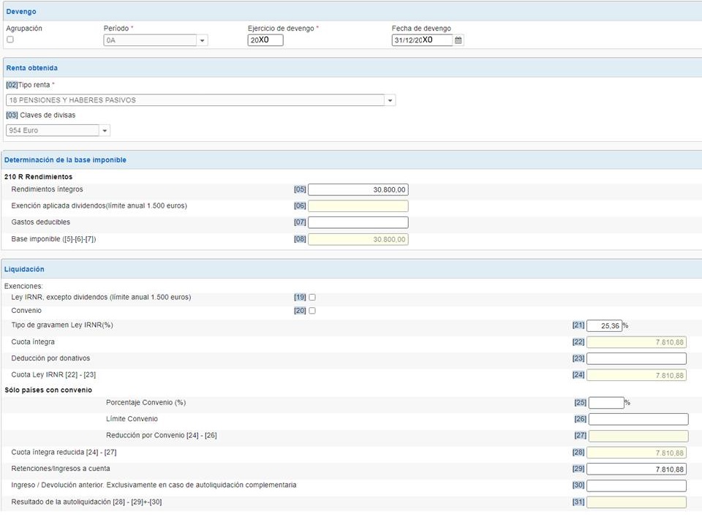Click the [05] code label
The image size is (702, 517).
(300, 190)
